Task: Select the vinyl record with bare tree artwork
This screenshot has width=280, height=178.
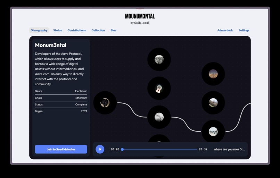Action: [213, 103]
